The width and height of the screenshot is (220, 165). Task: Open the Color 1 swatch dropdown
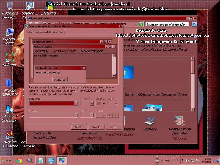(x=101, y=104)
